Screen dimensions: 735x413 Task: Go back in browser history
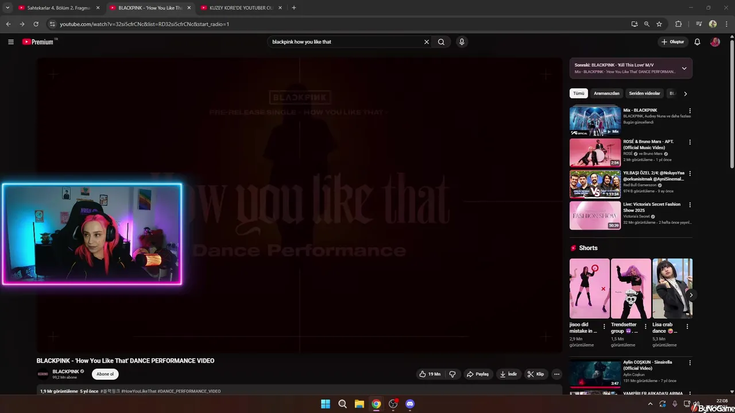[x=8, y=24]
